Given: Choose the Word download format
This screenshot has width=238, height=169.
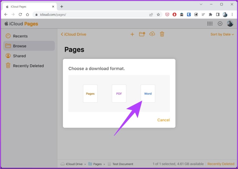Looking at the screenshot, I should [x=148, y=93].
